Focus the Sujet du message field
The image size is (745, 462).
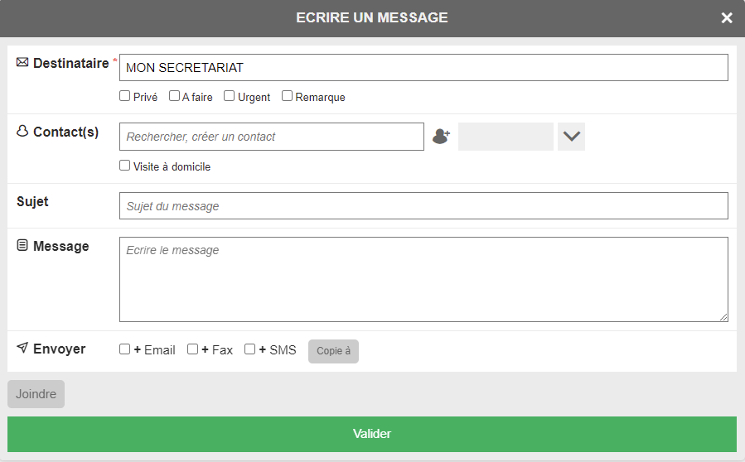tap(423, 206)
